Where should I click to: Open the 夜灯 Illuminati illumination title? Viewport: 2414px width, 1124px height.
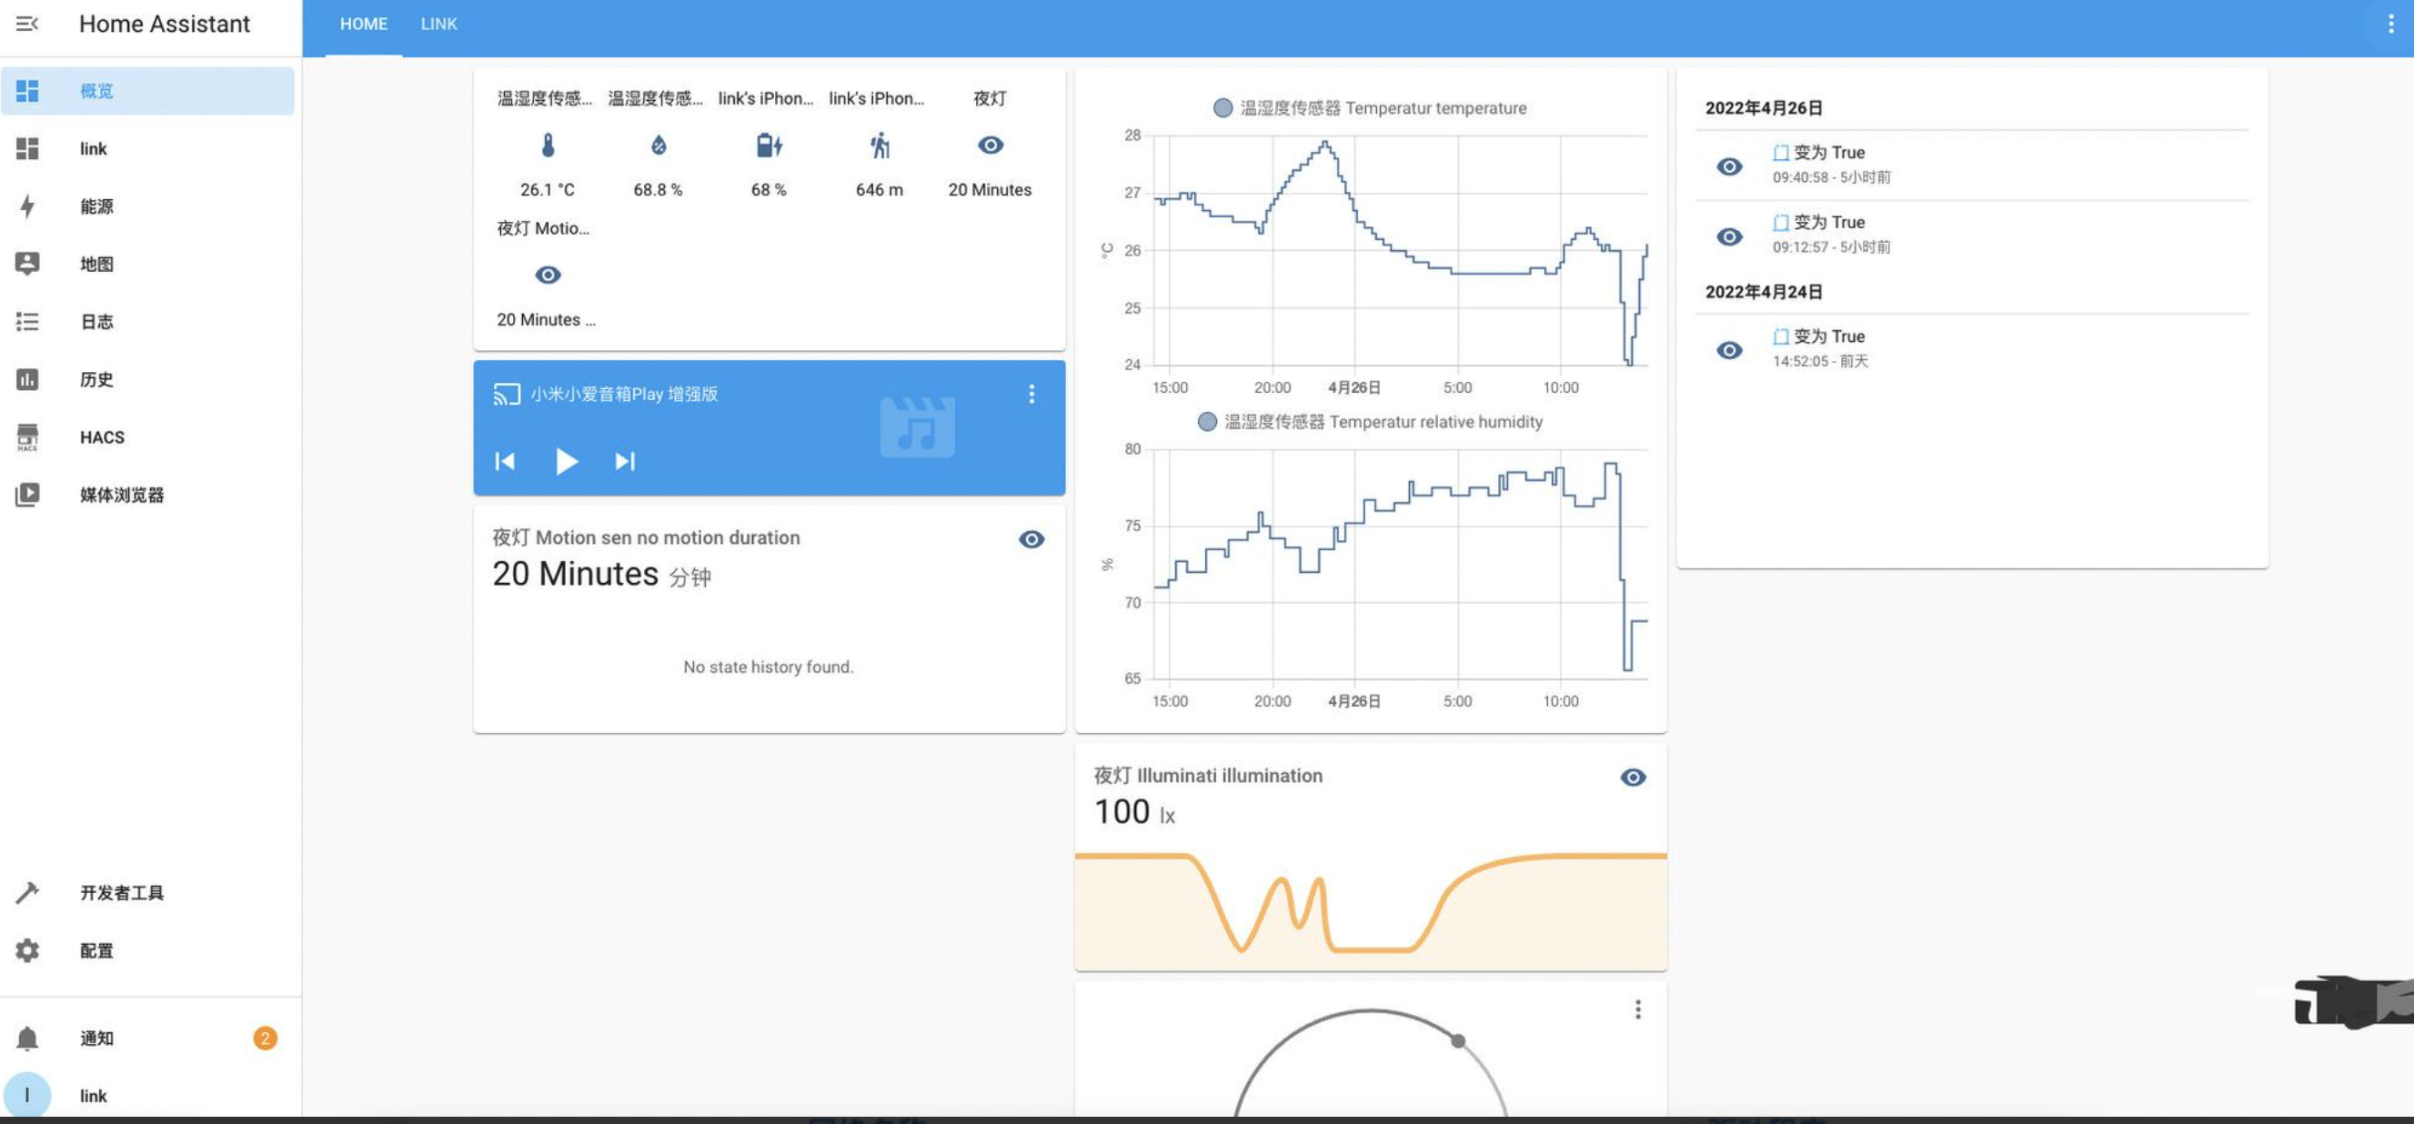tap(1208, 776)
